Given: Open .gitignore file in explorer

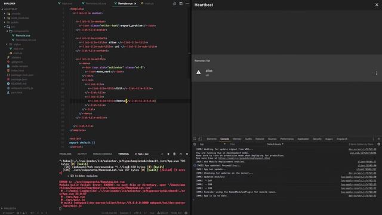Looking at the screenshot, I should coord(17,62).
